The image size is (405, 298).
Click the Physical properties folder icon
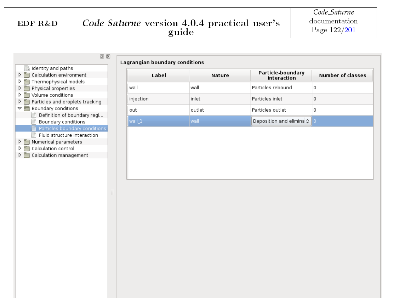point(27,89)
